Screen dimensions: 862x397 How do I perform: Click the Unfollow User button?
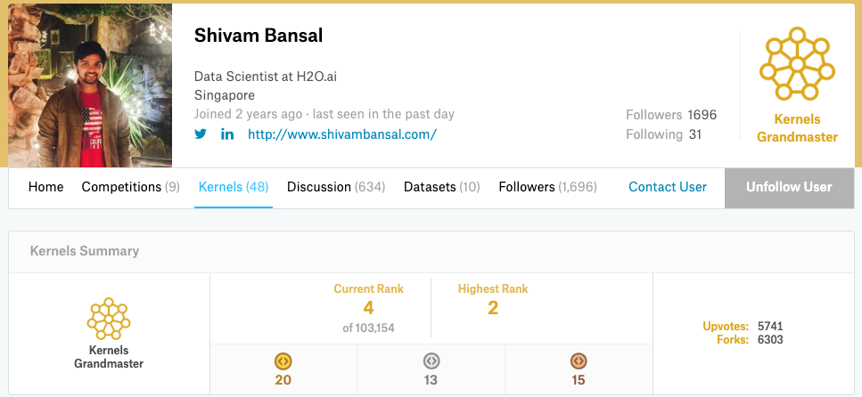coord(789,187)
